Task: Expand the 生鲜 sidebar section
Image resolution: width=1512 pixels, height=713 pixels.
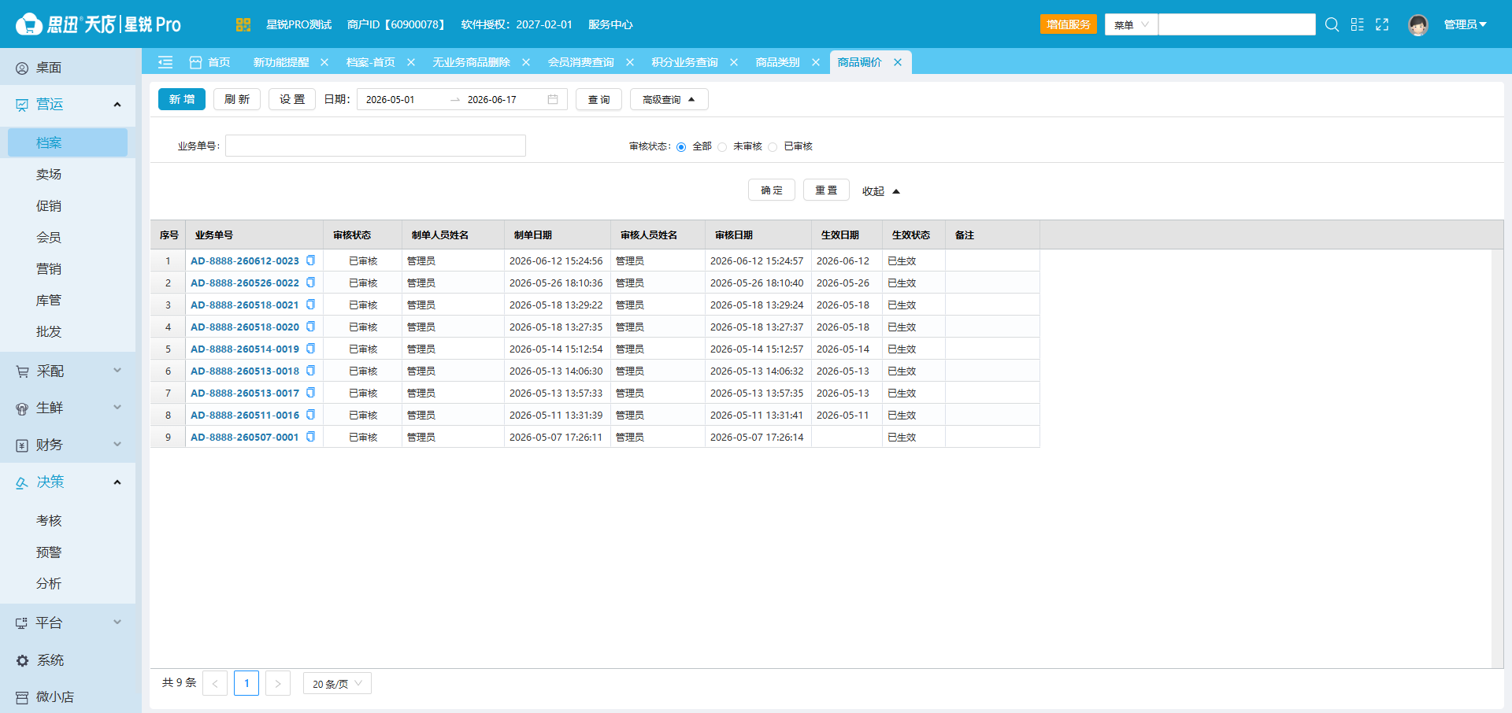Action: point(117,408)
